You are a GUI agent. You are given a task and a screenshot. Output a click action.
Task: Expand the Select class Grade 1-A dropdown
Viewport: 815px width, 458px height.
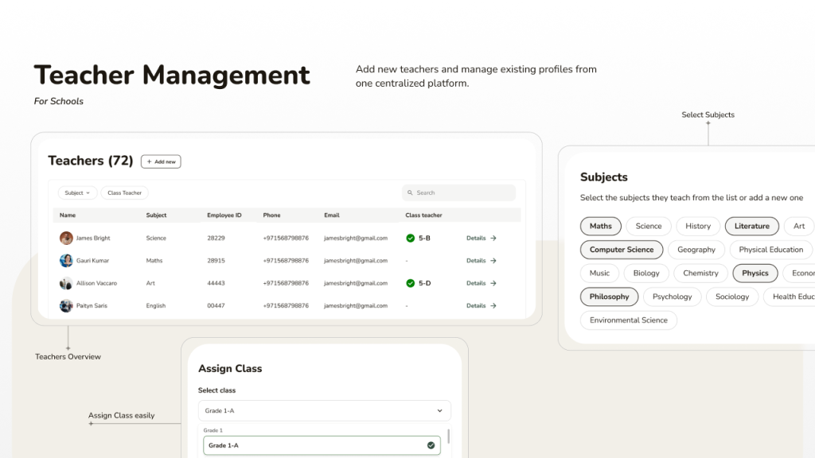[325, 411]
